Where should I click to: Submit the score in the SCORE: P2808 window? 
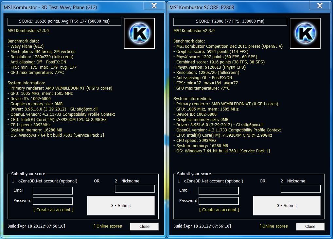click(x=287, y=205)
